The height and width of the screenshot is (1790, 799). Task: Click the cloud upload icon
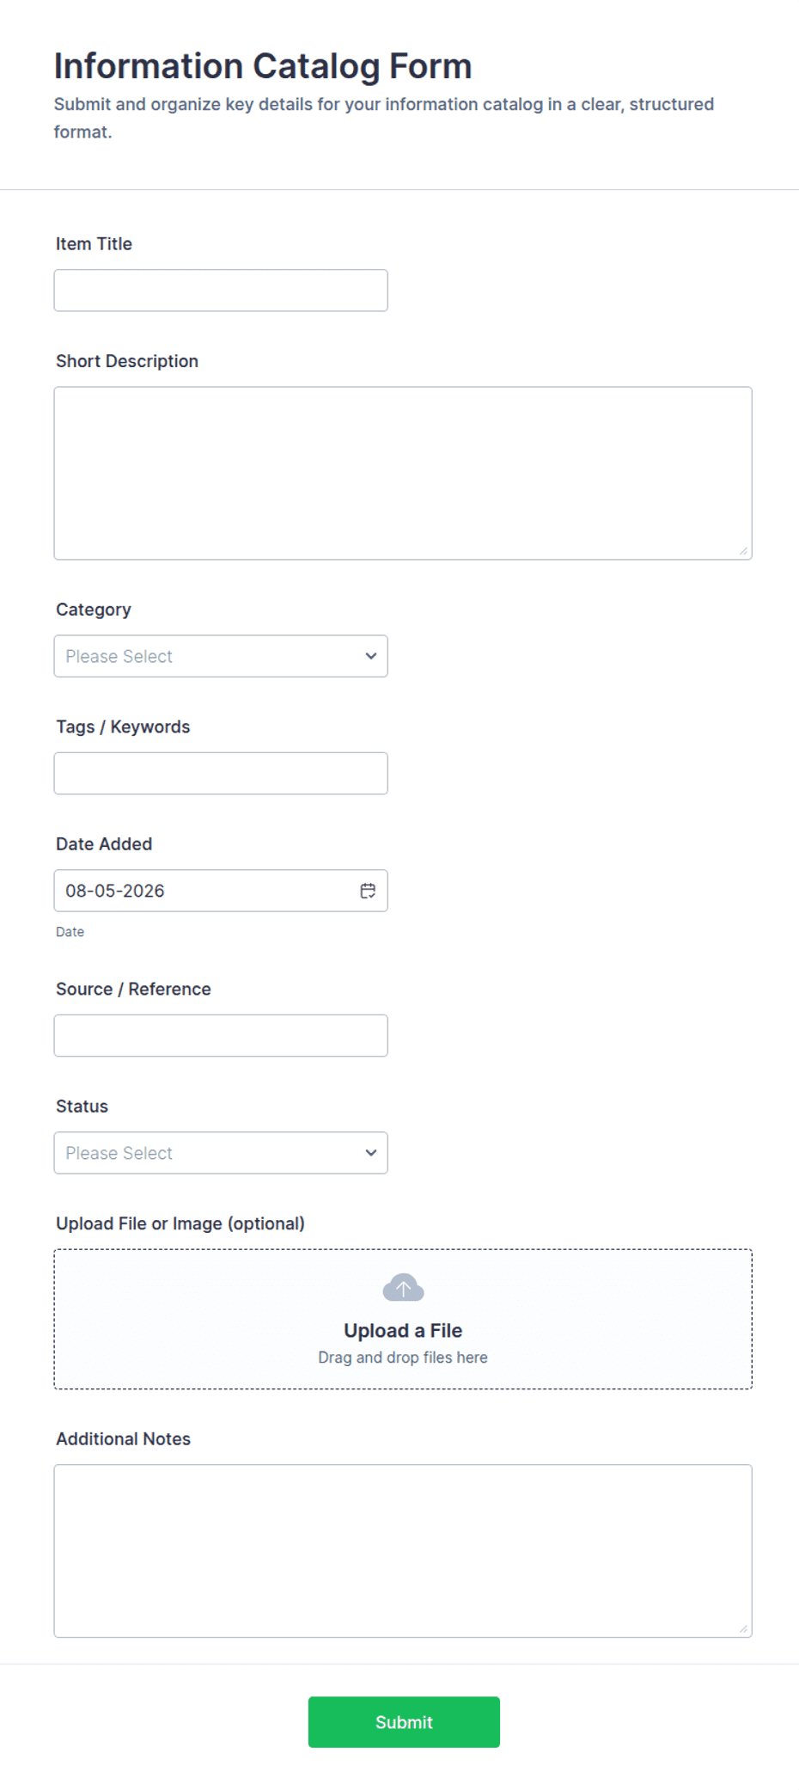click(403, 1288)
